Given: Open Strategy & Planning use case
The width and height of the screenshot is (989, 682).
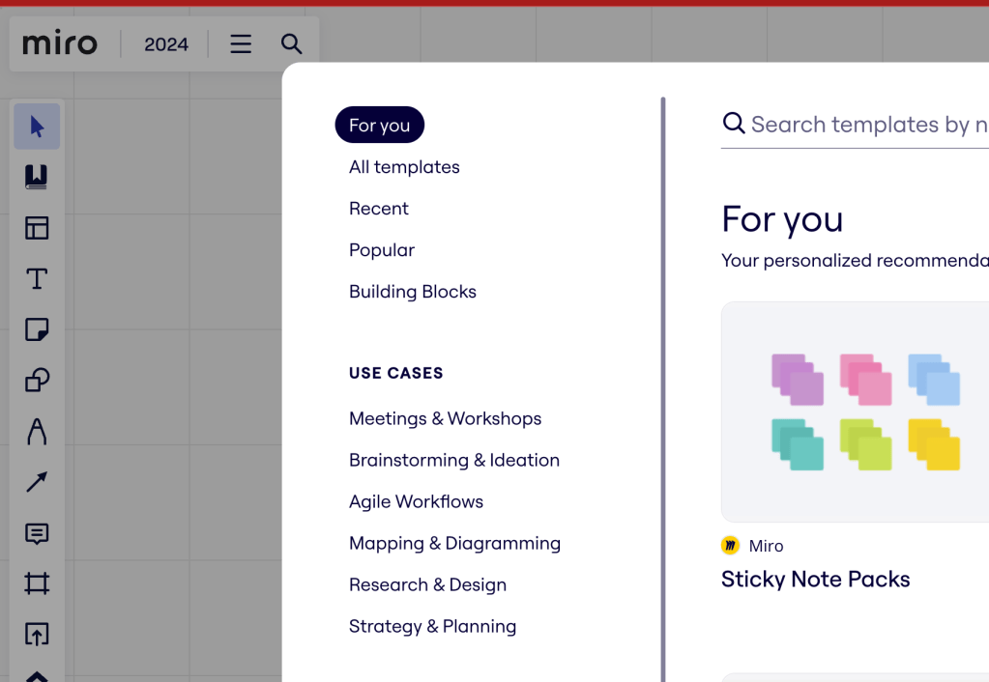Looking at the screenshot, I should [433, 627].
